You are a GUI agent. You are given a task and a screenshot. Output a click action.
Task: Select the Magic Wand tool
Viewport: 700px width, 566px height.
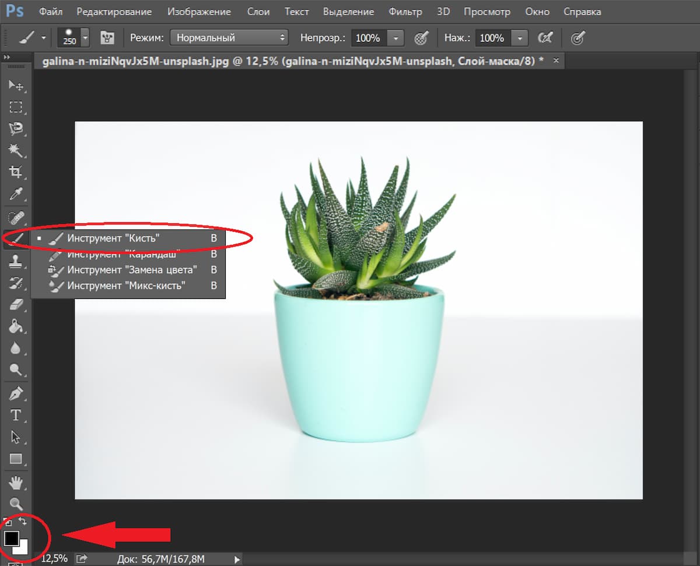(15, 151)
